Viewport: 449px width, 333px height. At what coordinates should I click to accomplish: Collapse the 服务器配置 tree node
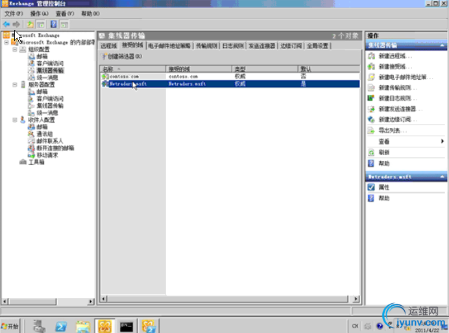pos(15,85)
